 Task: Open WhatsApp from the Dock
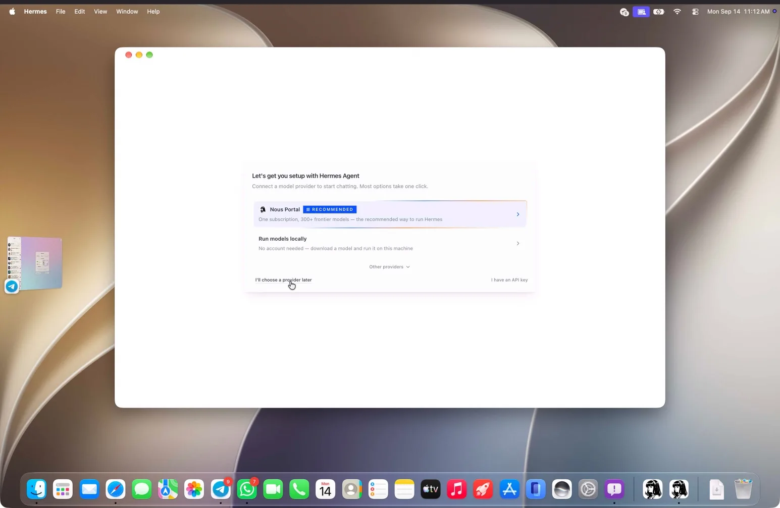click(247, 489)
